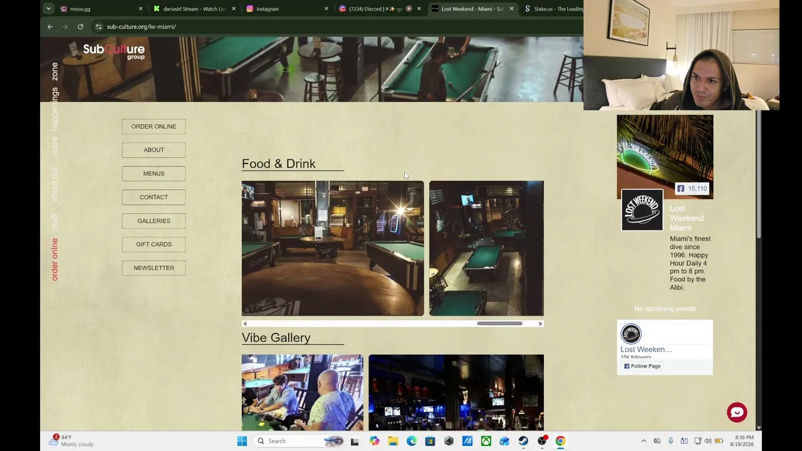Reload the current page
Viewport: 802px width, 451px height.
(x=80, y=26)
